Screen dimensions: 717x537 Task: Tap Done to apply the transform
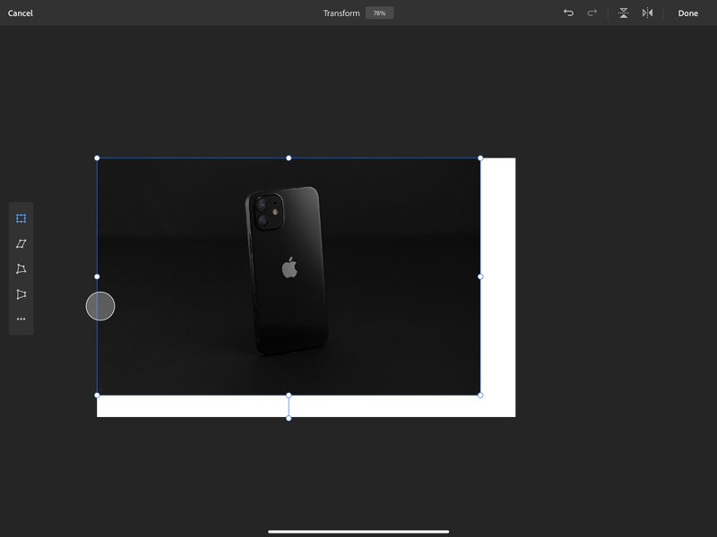[687, 13]
